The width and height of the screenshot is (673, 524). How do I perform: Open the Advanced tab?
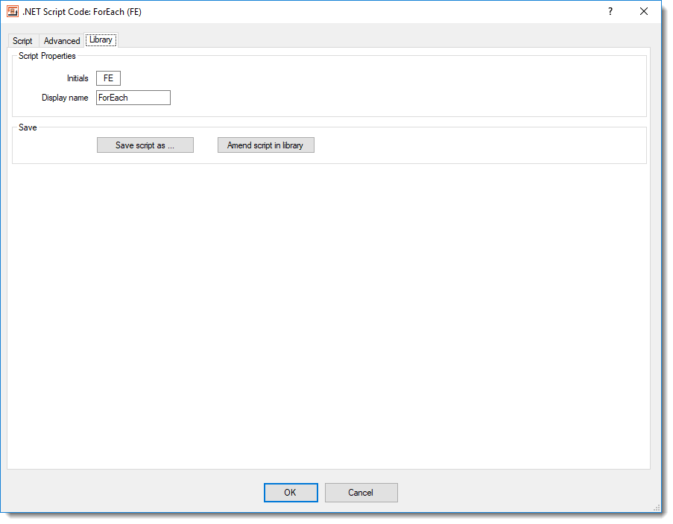coord(62,41)
